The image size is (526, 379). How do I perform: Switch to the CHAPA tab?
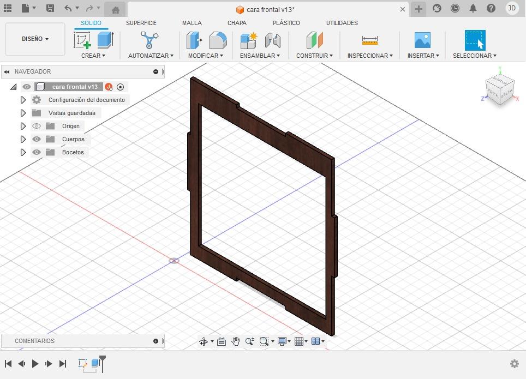pyautogui.click(x=237, y=23)
